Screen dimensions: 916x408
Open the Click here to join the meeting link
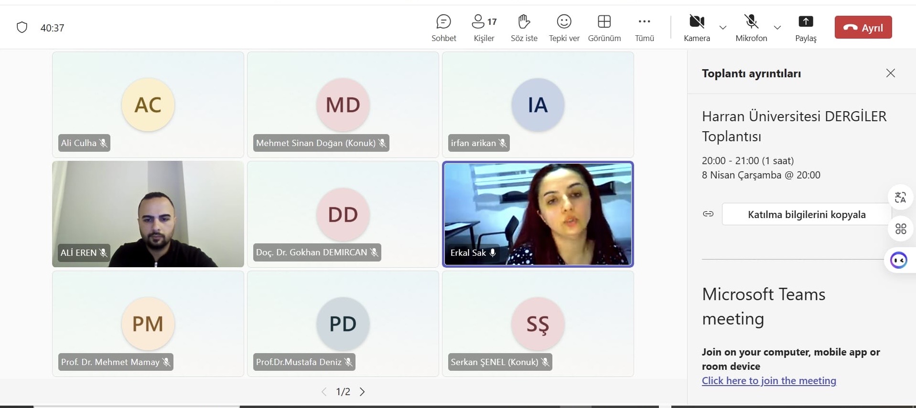pos(768,380)
